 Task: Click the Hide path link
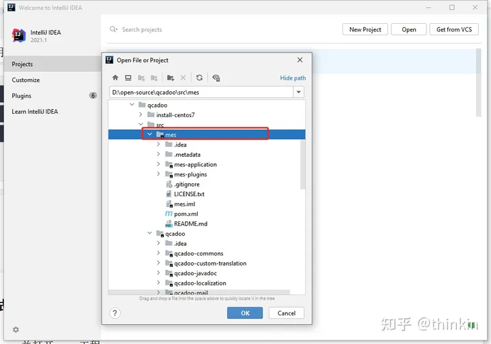pyautogui.click(x=293, y=78)
